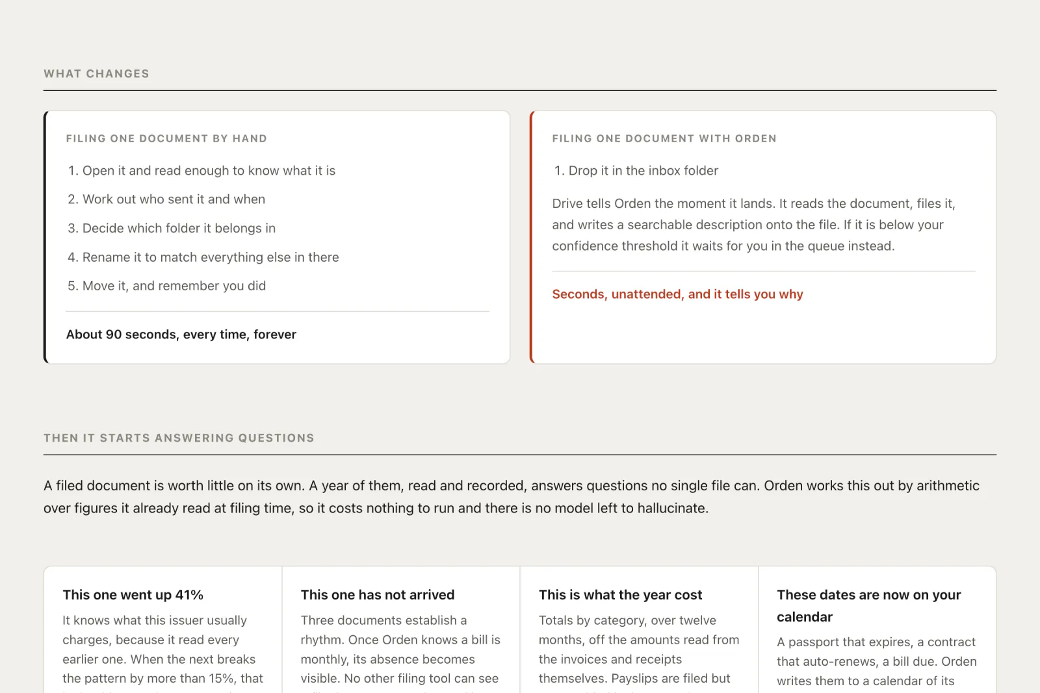Open the 'This one went up 41%' card heading

(x=133, y=595)
